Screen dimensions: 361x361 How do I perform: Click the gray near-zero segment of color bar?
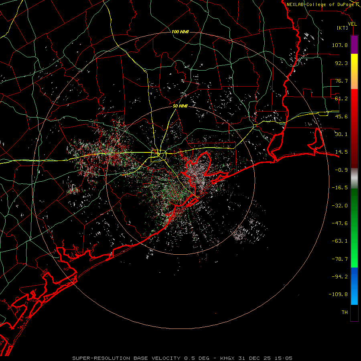pyautogui.click(x=354, y=178)
